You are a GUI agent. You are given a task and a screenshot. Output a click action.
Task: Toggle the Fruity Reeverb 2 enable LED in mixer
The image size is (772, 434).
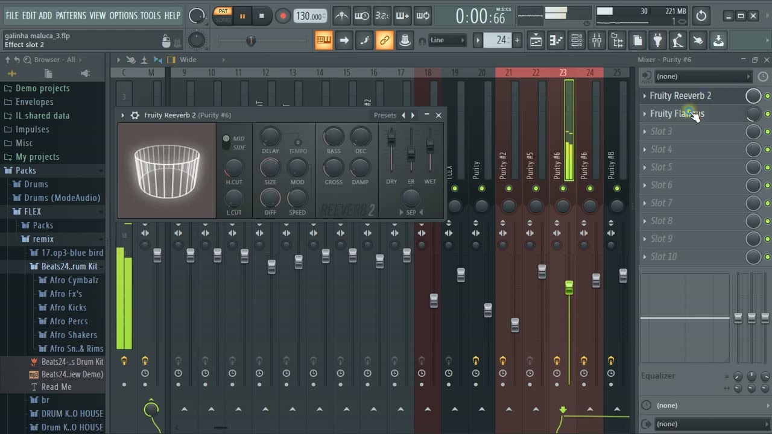(x=767, y=96)
